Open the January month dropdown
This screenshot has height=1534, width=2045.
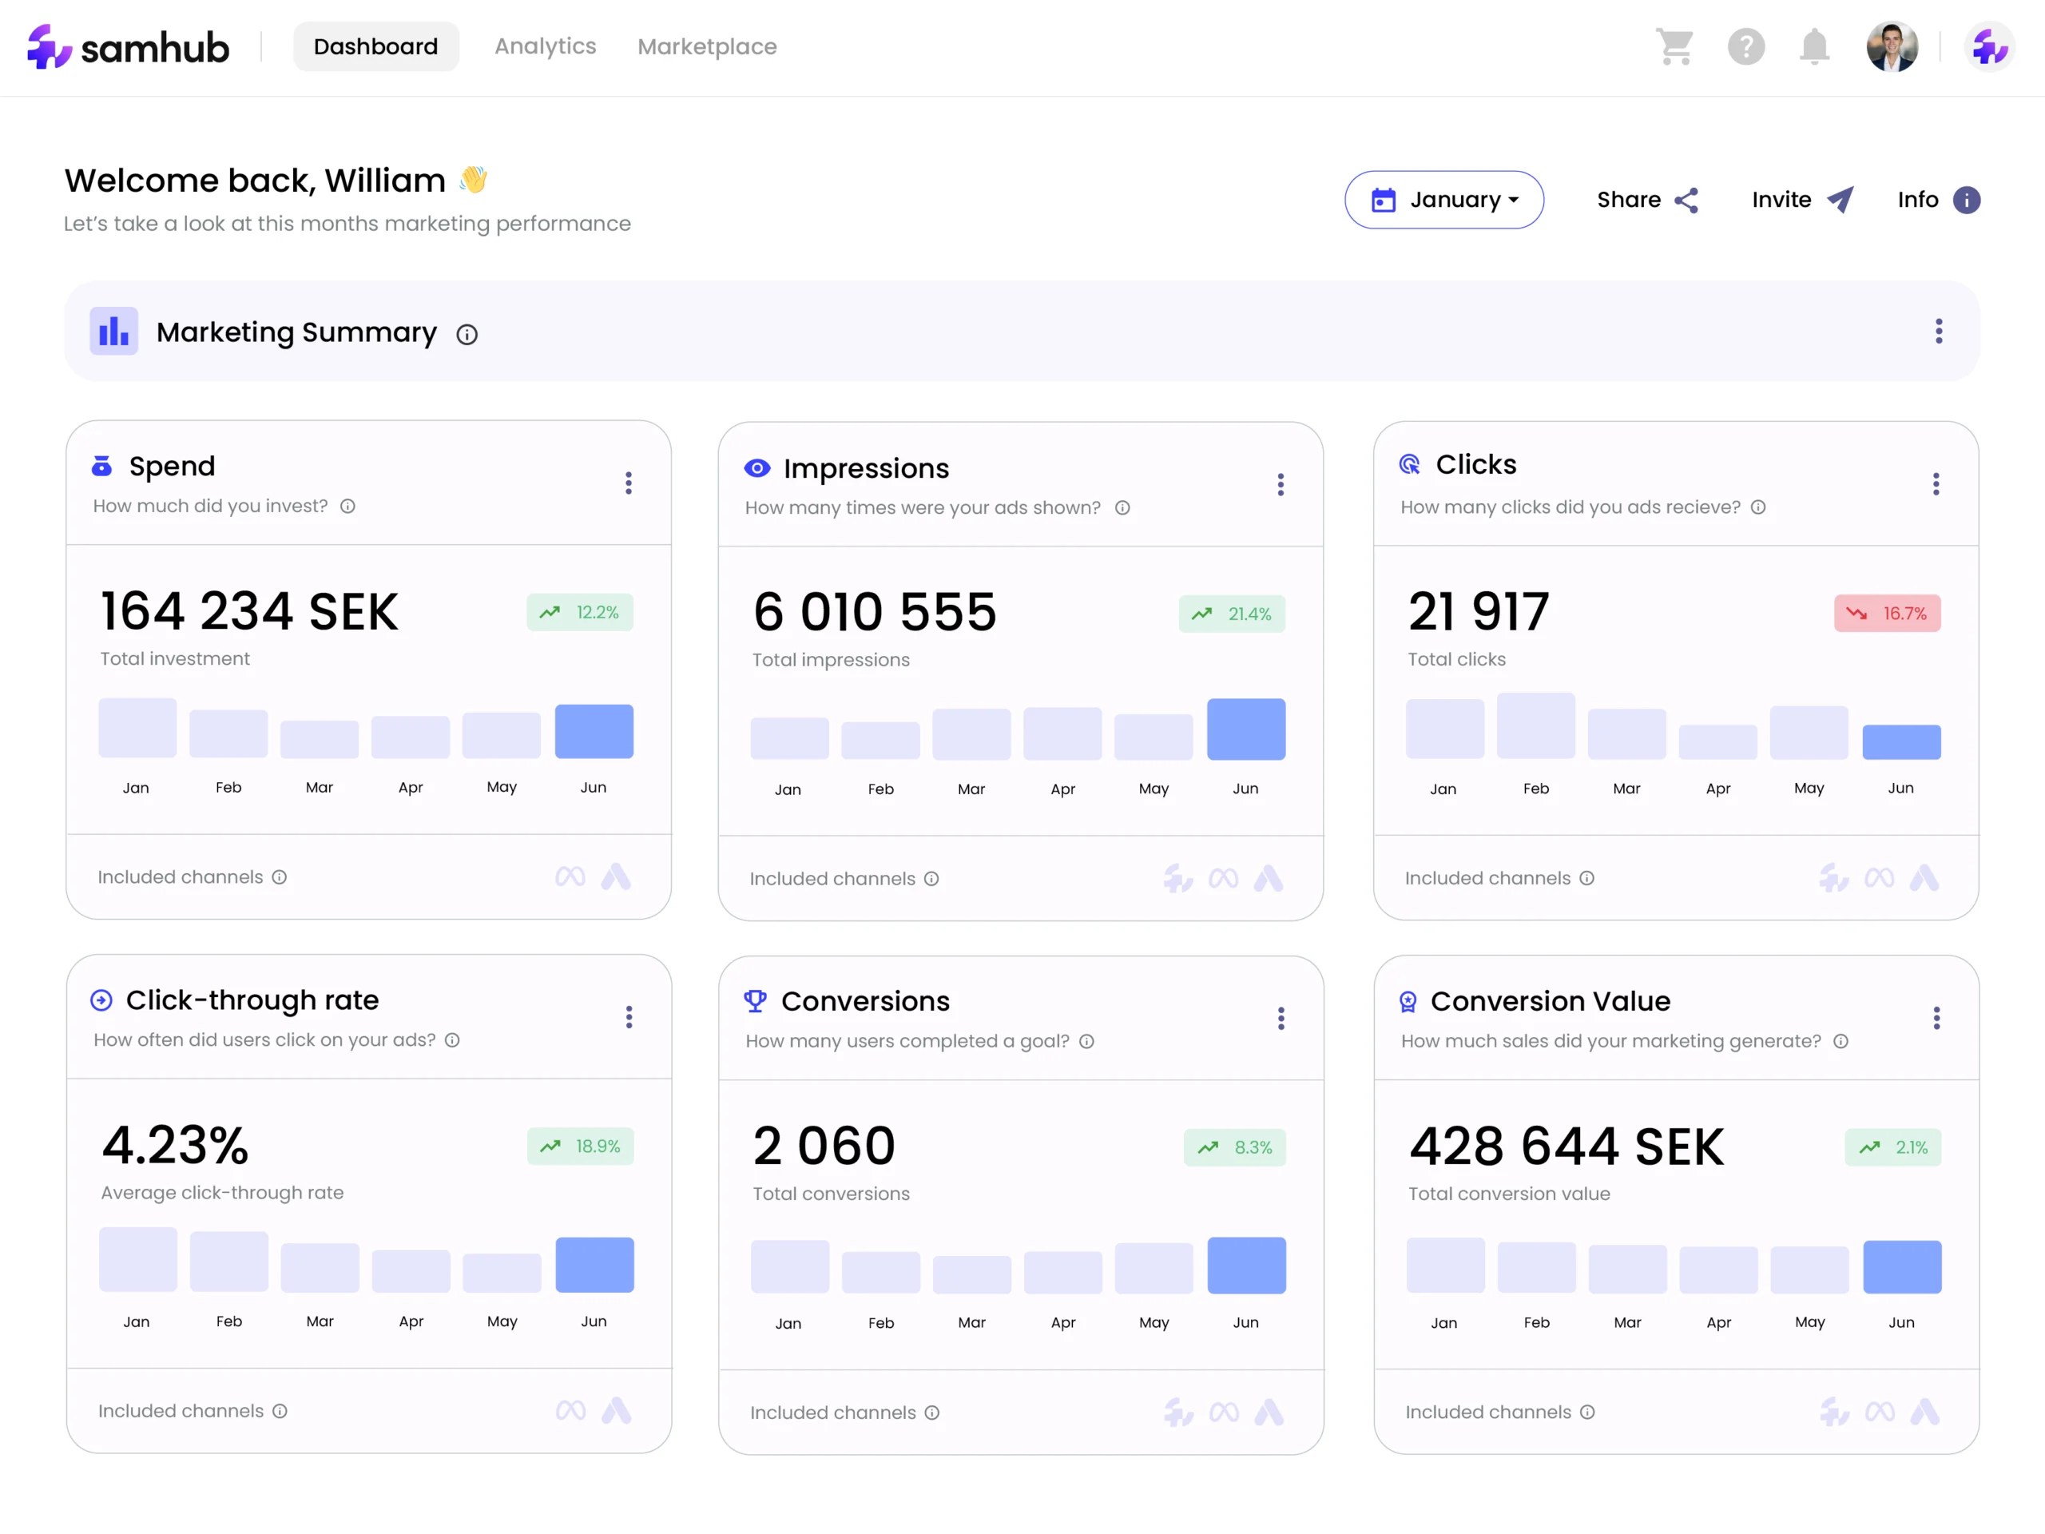(x=1443, y=200)
